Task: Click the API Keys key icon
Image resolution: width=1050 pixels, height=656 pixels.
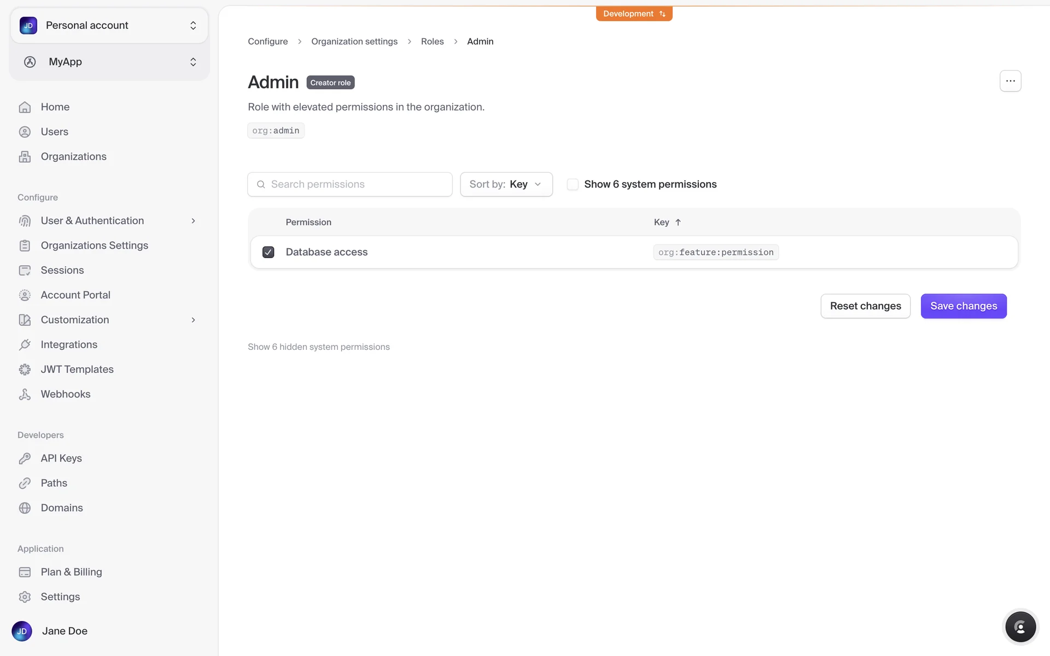Action: [25, 459]
